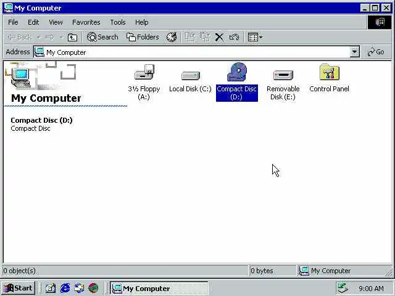
Task: Click the Back toolbar button
Action: pyautogui.click(x=19, y=37)
